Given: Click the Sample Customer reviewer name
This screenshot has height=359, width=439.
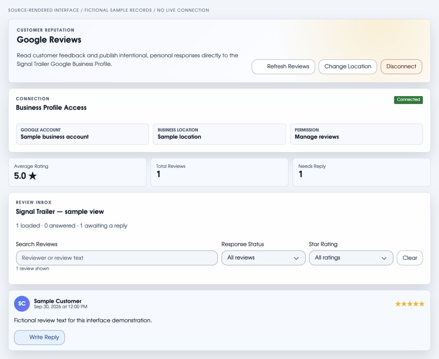Looking at the screenshot, I should coord(58,301).
